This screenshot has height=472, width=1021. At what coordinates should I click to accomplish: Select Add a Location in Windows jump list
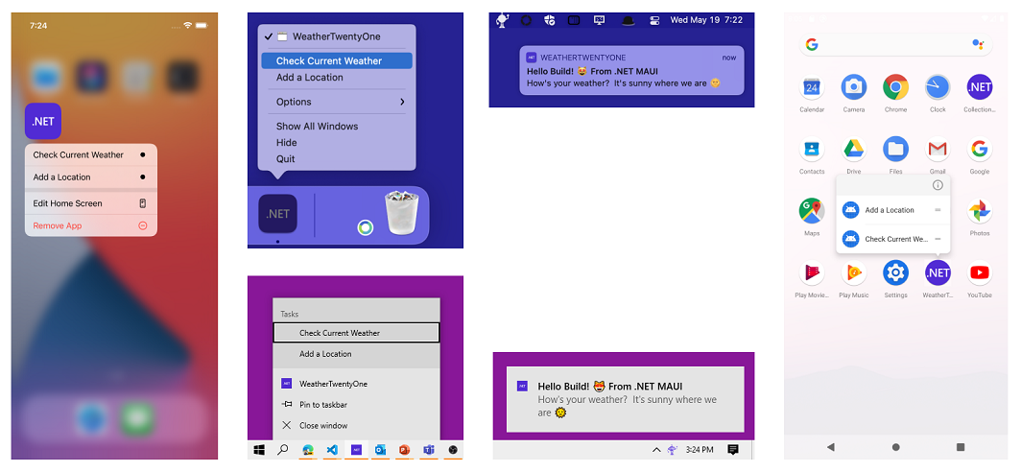(x=356, y=354)
